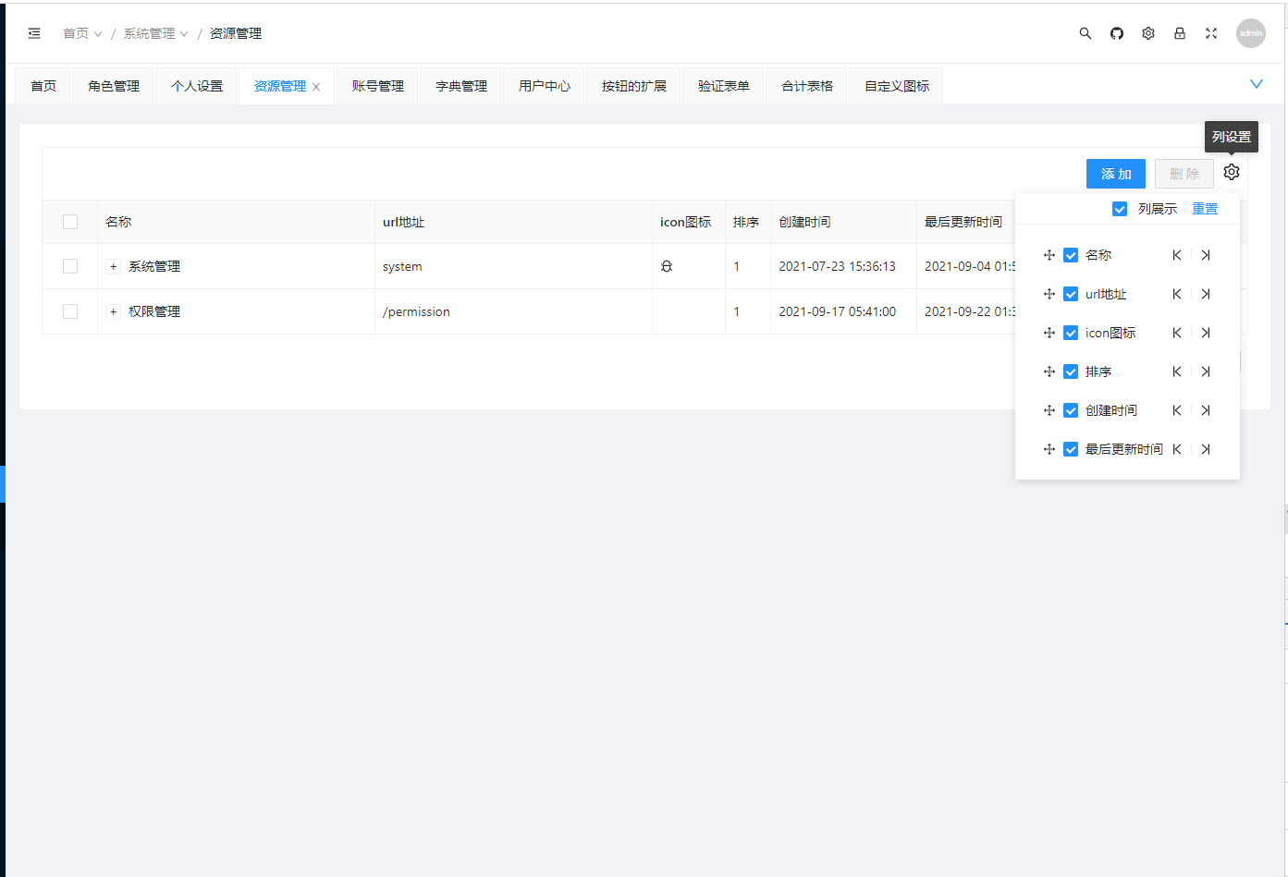This screenshot has height=877, width=1288.
Task: Expand the 权限管理 tree row
Action: [x=112, y=311]
